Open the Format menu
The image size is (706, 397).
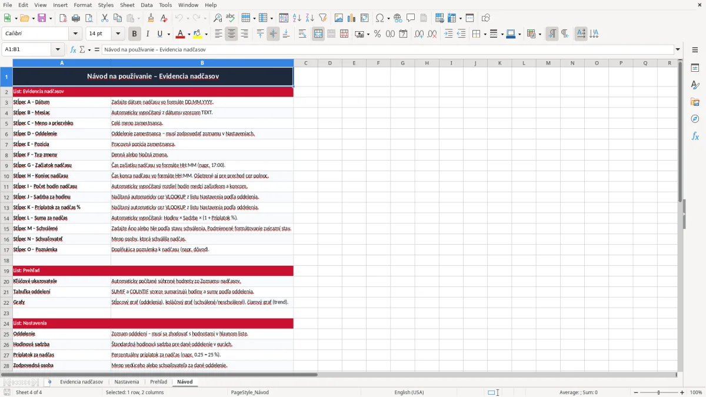[x=83, y=5]
